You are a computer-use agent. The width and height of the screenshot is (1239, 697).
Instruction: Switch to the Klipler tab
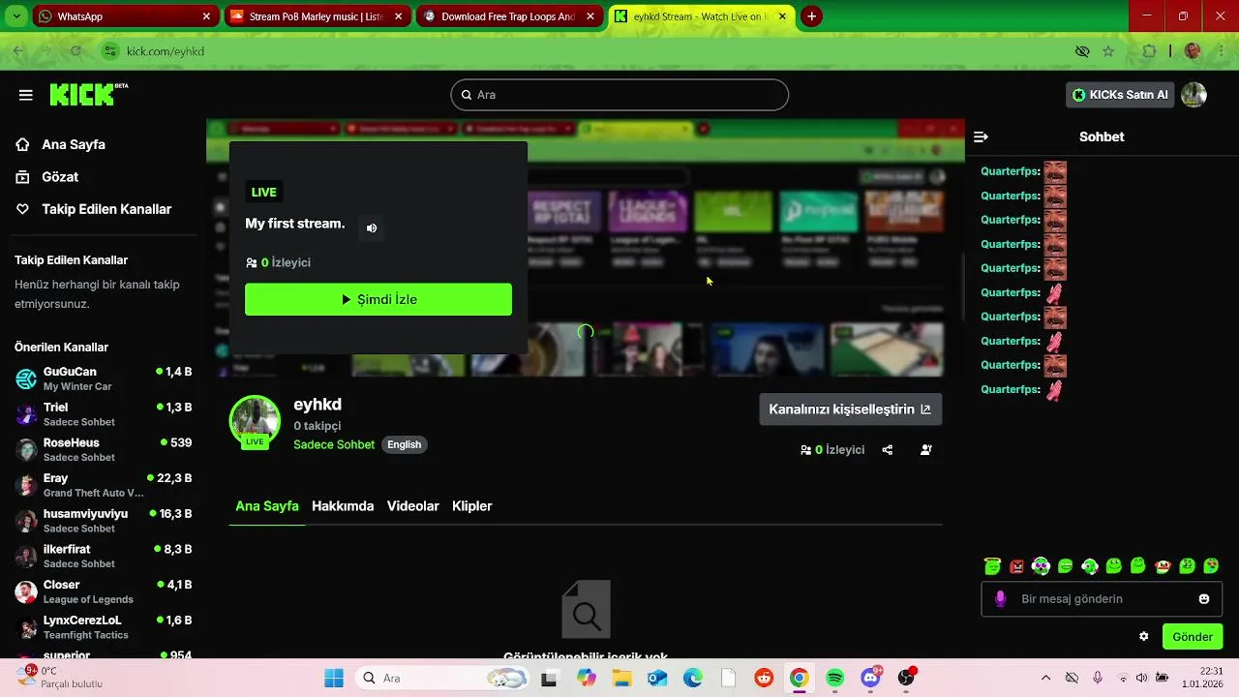click(x=472, y=506)
